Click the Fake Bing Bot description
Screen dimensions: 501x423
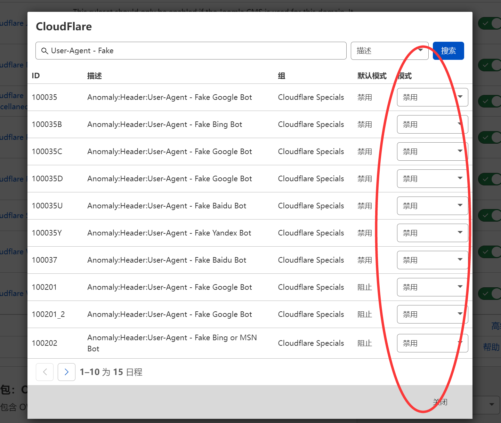[x=165, y=124]
